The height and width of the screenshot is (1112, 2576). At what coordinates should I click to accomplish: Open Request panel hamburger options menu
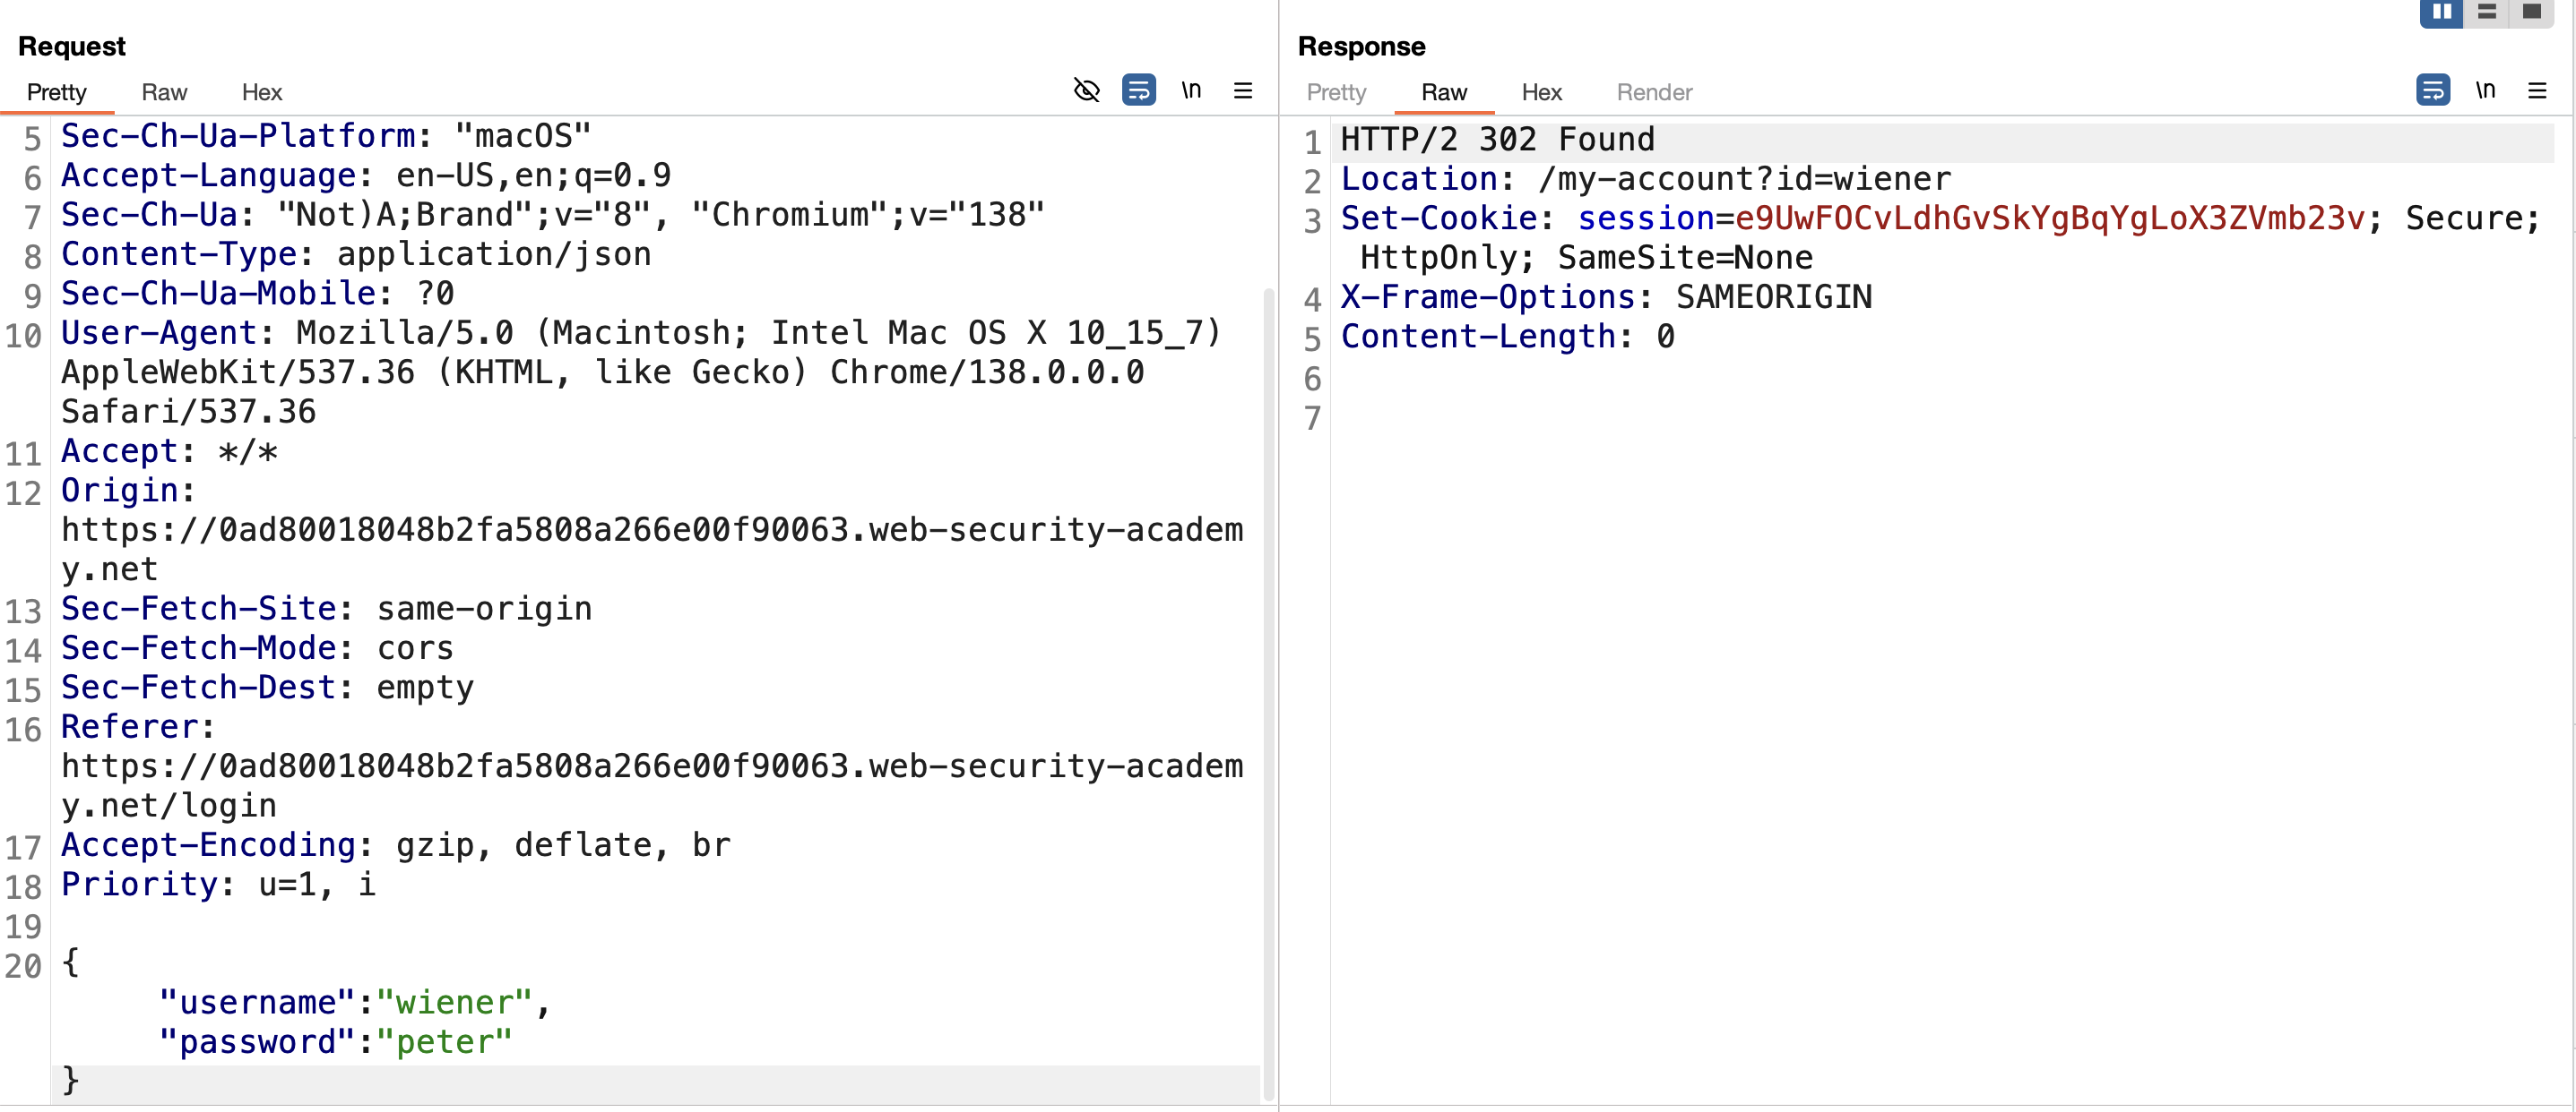tap(1243, 90)
